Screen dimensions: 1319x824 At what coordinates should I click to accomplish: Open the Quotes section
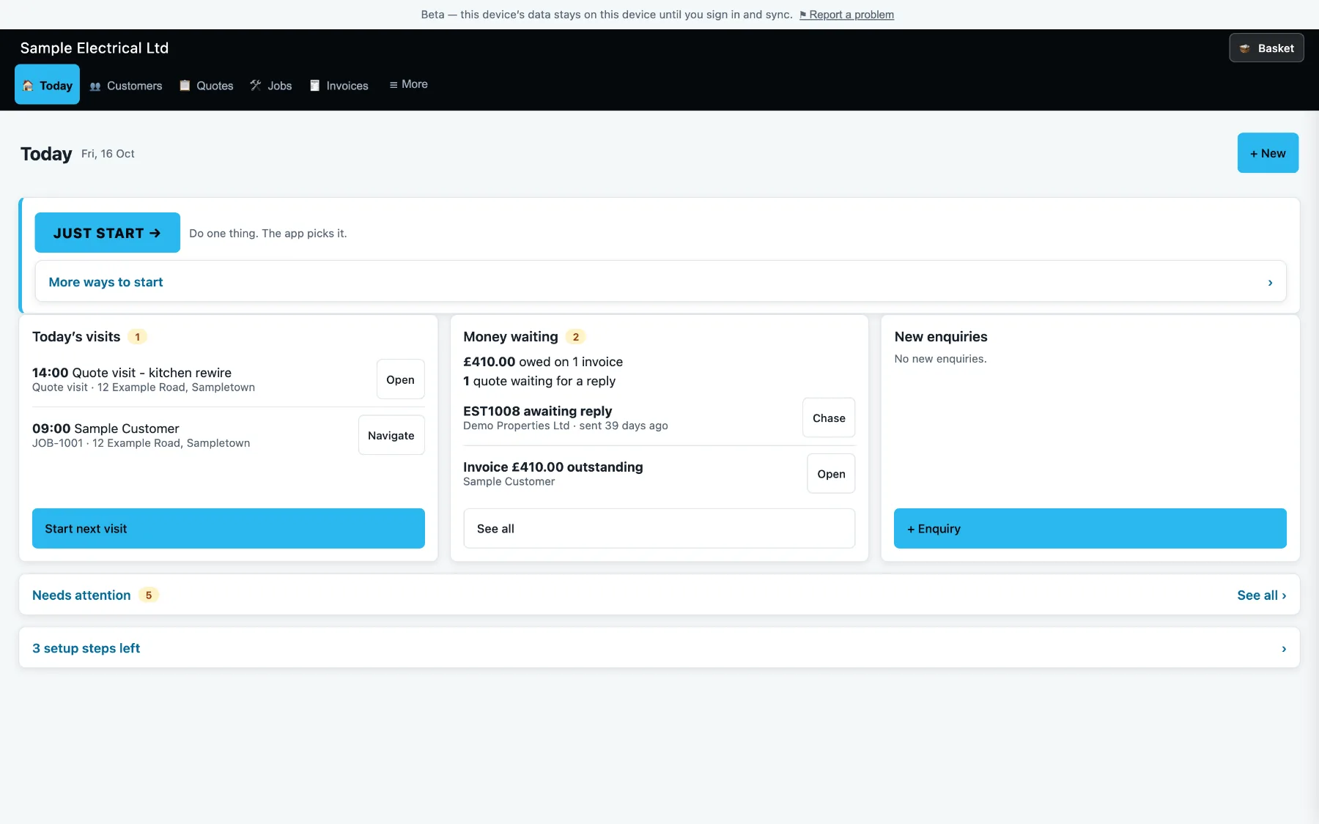coord(207,86)
